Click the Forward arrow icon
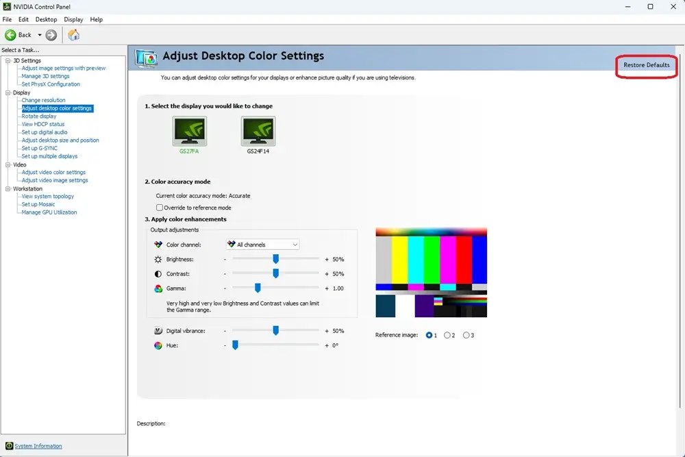 (51, 35)
